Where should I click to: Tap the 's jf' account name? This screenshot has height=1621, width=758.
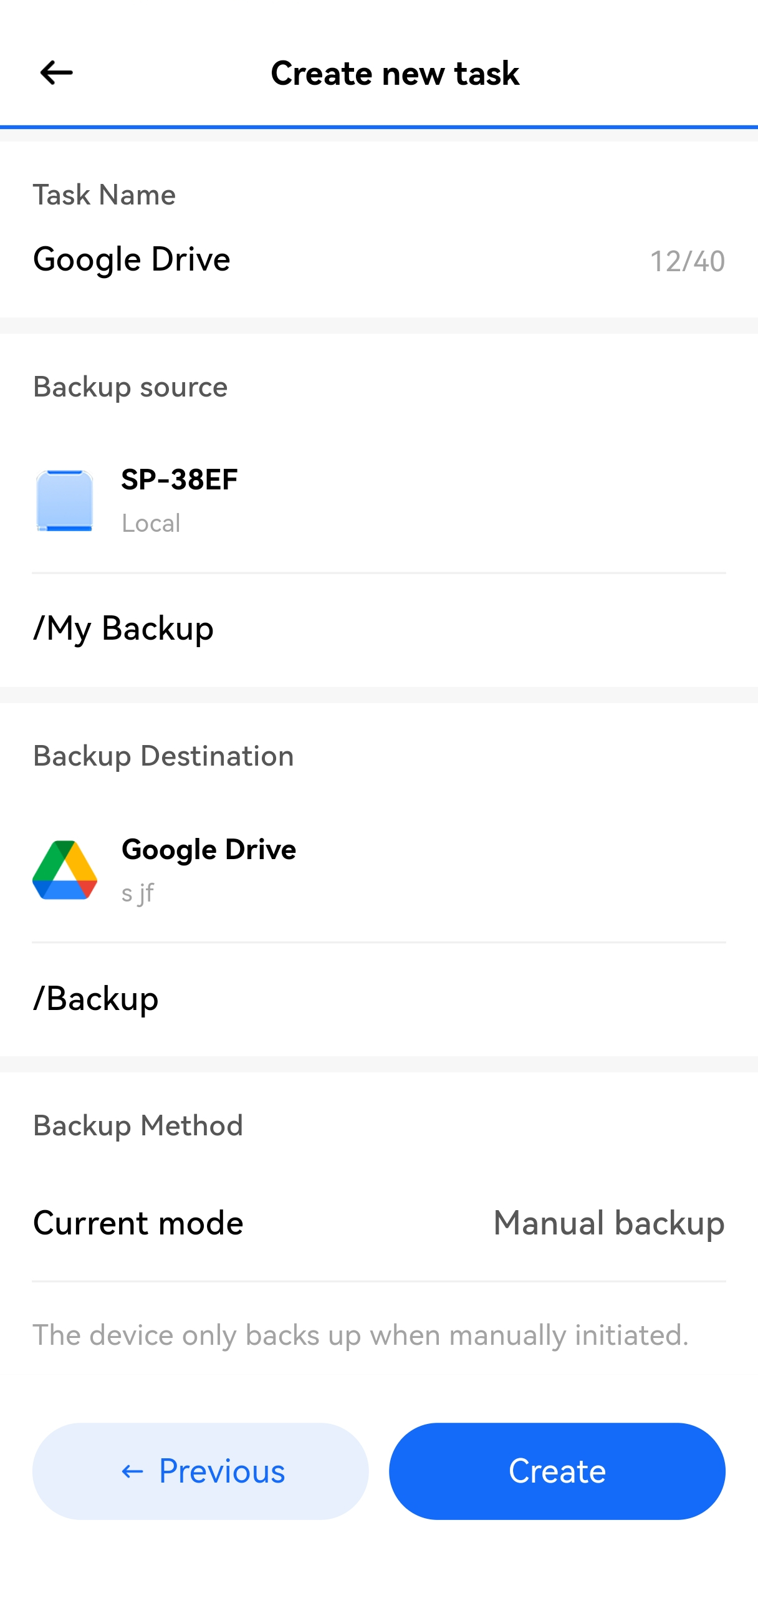click(138, 892)
